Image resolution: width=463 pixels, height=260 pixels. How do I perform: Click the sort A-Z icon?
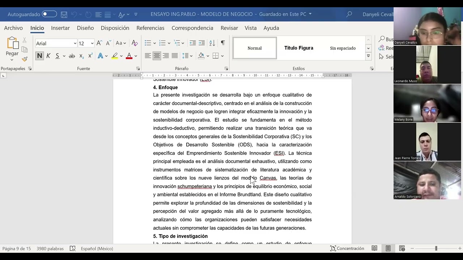click(212, 43)
